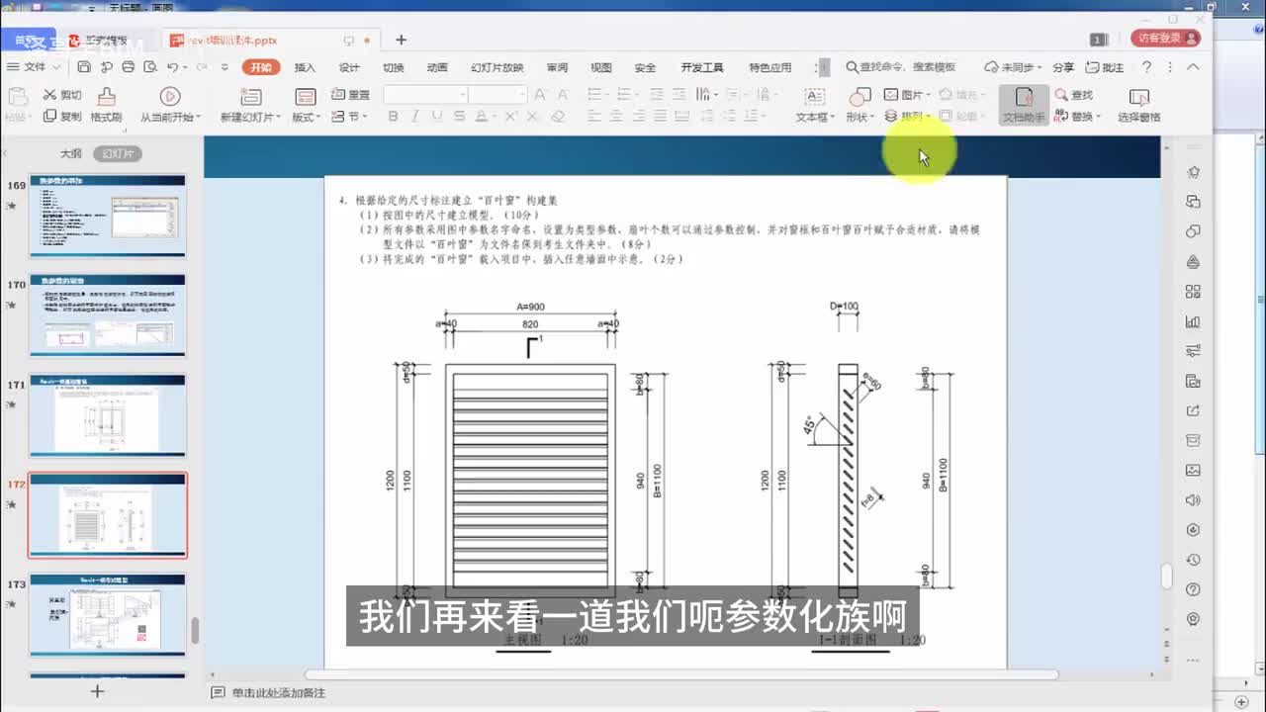Click the 新建幻灯片 new slide icon
Screen dimensions: 1266x712
coord(251,96)
